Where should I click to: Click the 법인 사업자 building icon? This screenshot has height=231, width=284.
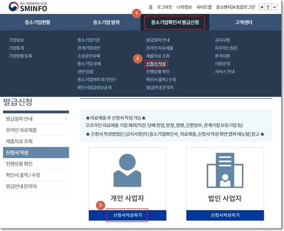point(225,171)
